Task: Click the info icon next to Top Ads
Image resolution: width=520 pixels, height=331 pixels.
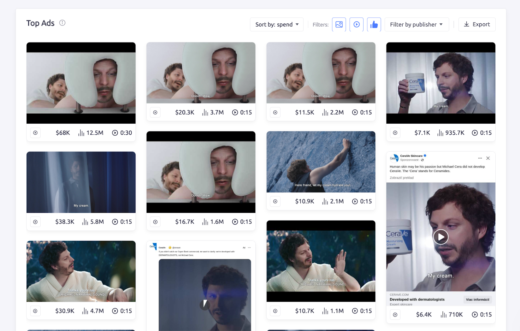Action: (62, 23)
